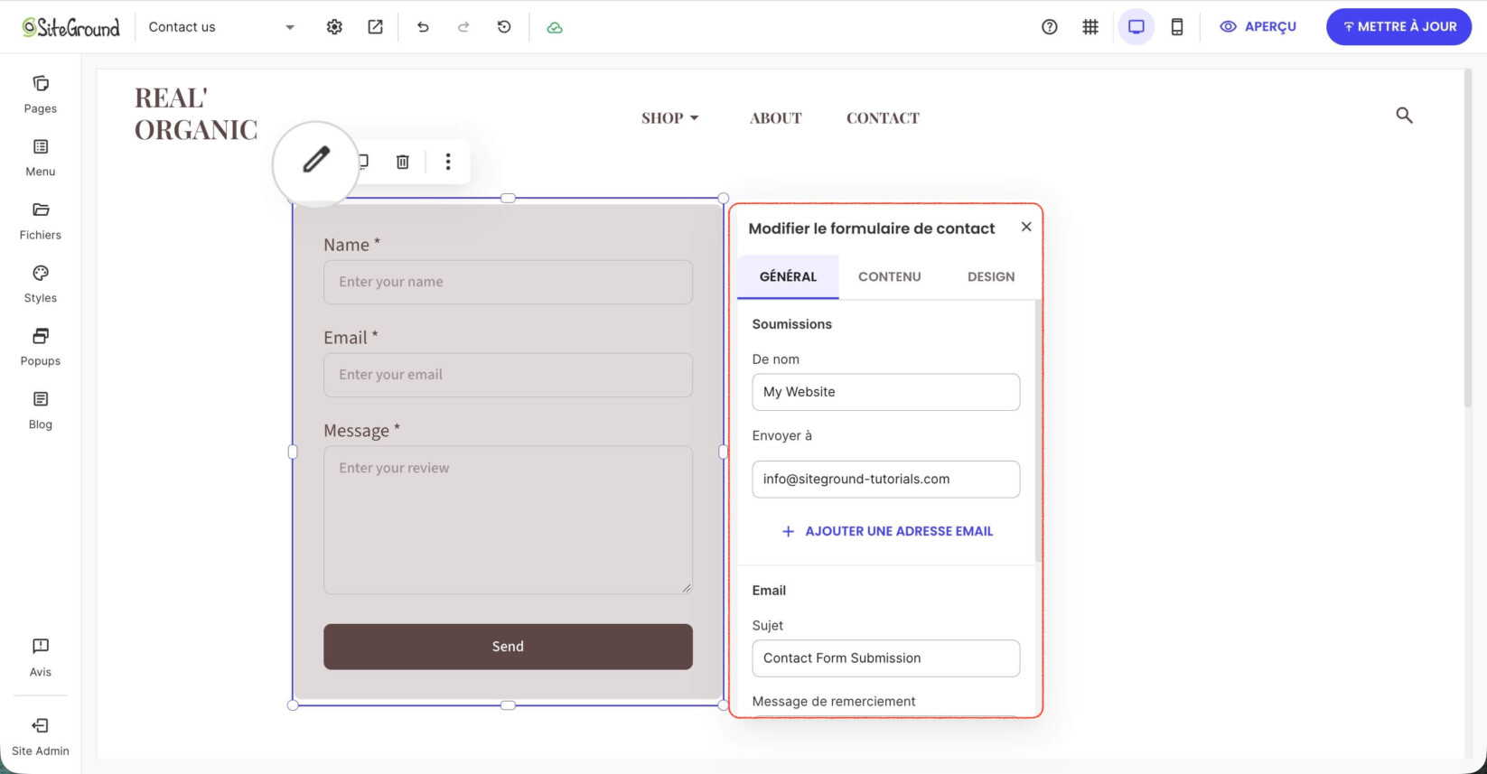Close the Modifier le formulaire panel

tap(1026, 227)
